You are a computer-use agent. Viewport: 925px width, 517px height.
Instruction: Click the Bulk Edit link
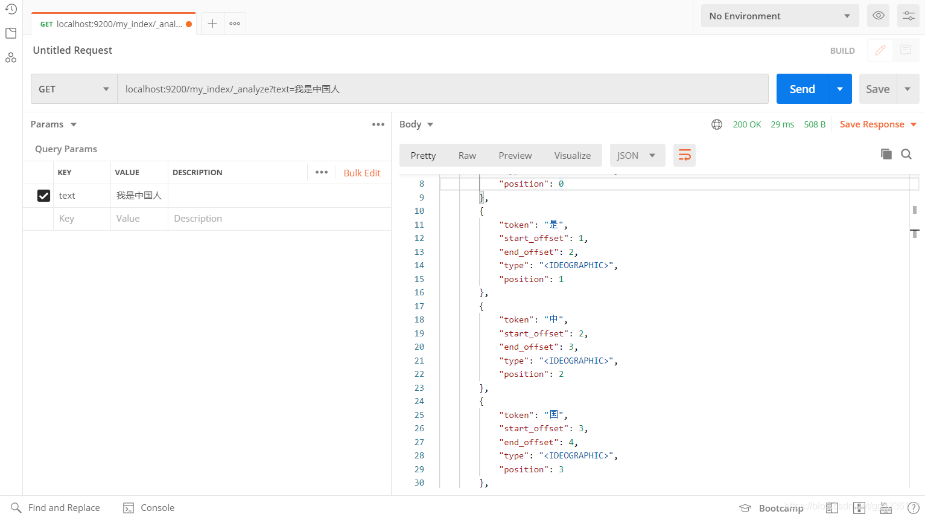pos(362,173)
